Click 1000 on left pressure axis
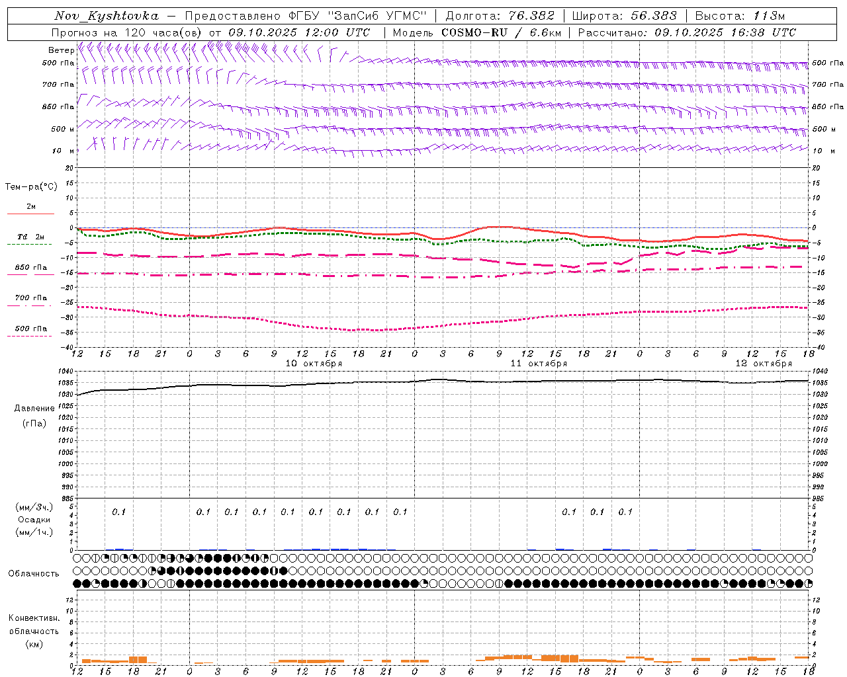This screenshot has width=847, height=677. [67, 464]
